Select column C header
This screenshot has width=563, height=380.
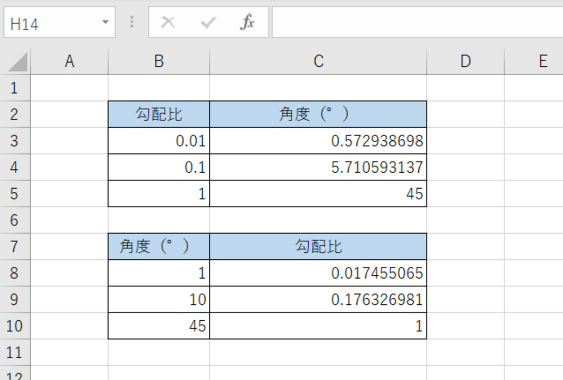[x=318, y=61]
